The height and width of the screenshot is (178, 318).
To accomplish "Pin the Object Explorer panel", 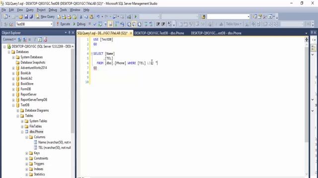I will click(70, 33).
